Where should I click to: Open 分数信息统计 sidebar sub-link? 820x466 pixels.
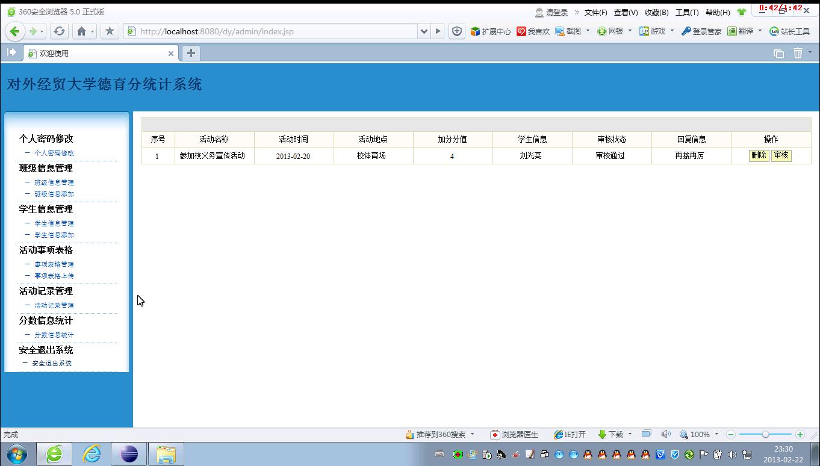pyautogui.click(x=54, y=335)
